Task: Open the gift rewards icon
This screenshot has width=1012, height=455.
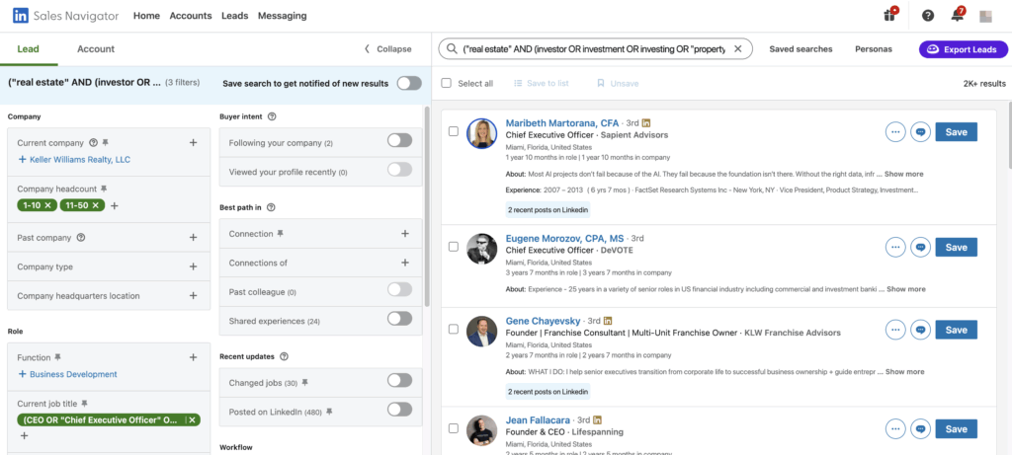Action: [890, 16]
